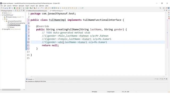The image size is (170, 95).
Task: Click the Package Explorer horizontal scrollbar thumb
Action: click(x=11, y=90)
